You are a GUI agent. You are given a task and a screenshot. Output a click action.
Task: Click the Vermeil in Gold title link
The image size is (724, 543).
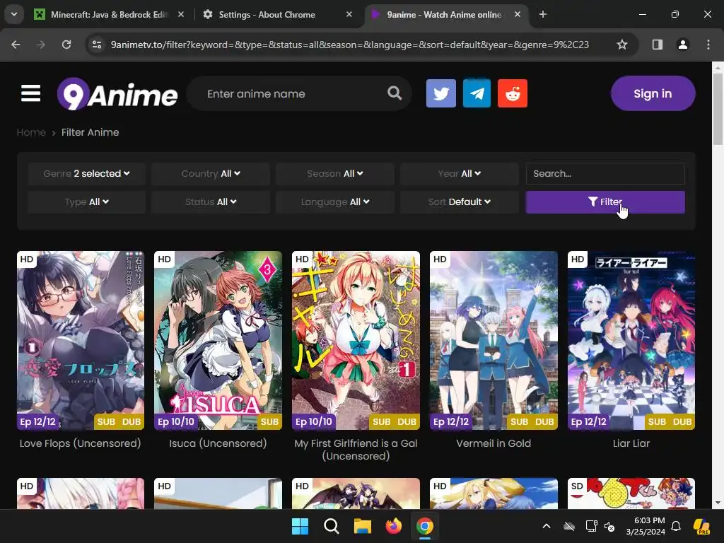tap(494, 443)
